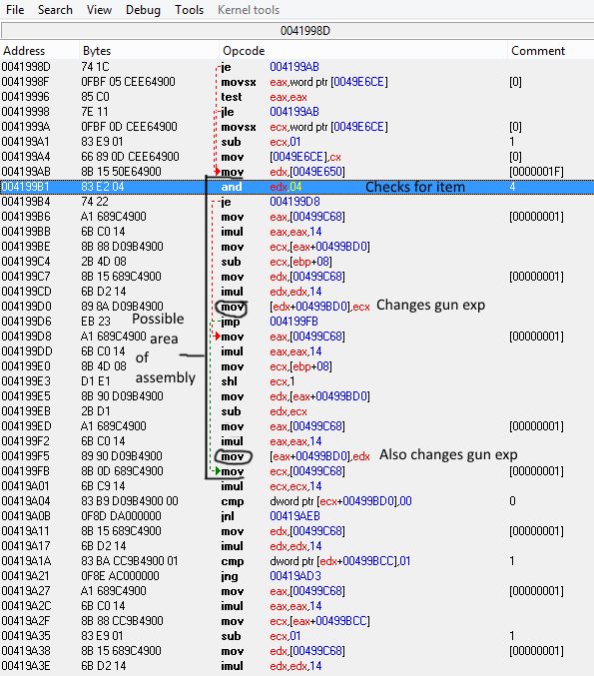Click jump target 004199FB link

point(294,322)
